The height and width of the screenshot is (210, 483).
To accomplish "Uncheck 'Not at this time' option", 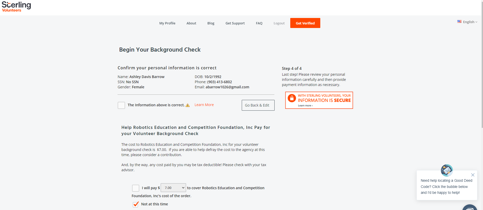I will pyautogui.click(x=136, y=204).
